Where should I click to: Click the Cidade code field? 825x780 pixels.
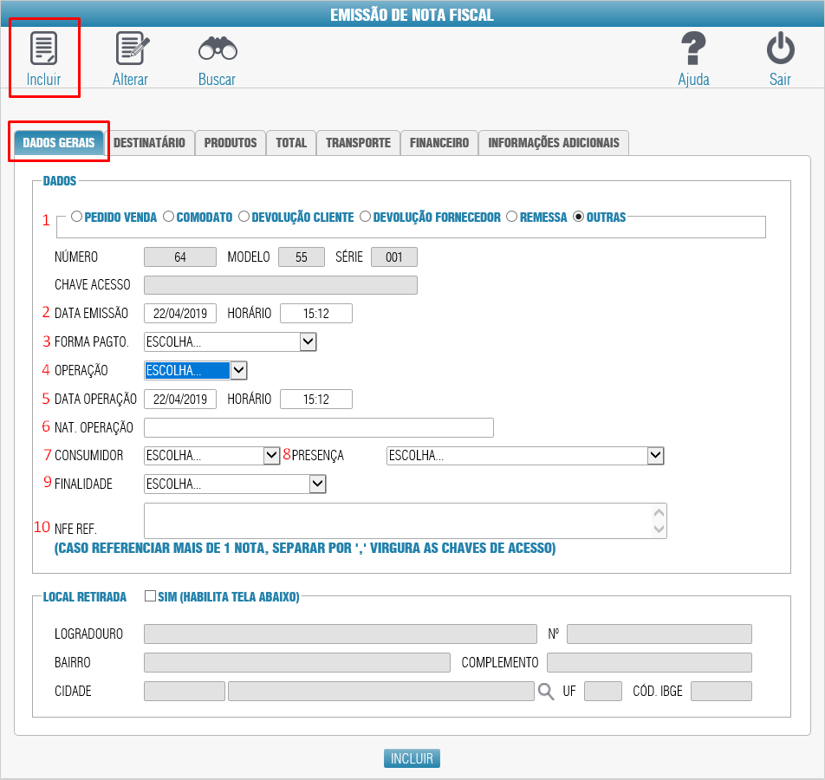click(185, 691)
